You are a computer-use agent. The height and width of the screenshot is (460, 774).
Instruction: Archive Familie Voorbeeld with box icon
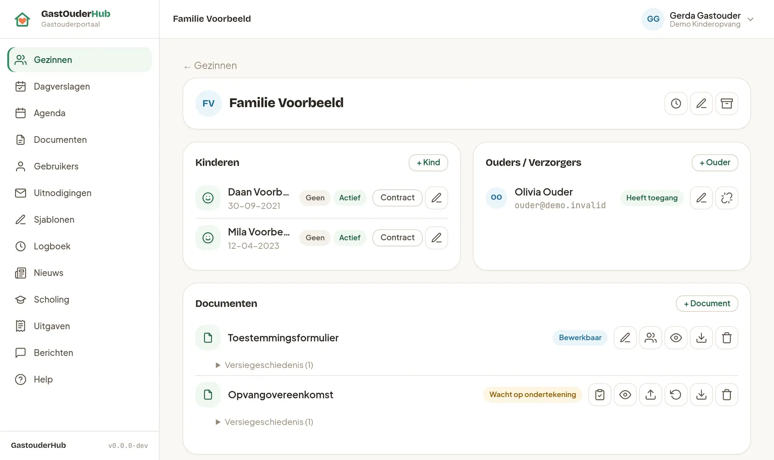coord(727,104)
